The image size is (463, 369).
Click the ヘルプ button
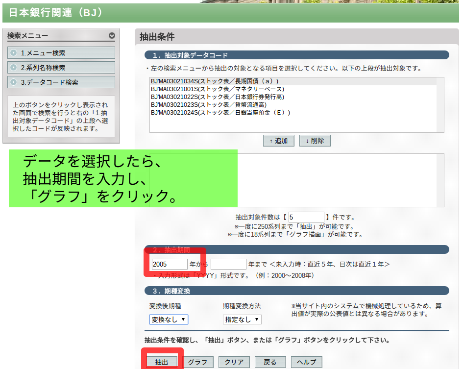307,362
